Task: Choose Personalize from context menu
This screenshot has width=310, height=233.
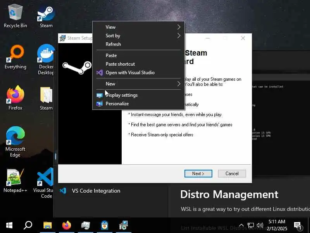Action: coord(138,104)
